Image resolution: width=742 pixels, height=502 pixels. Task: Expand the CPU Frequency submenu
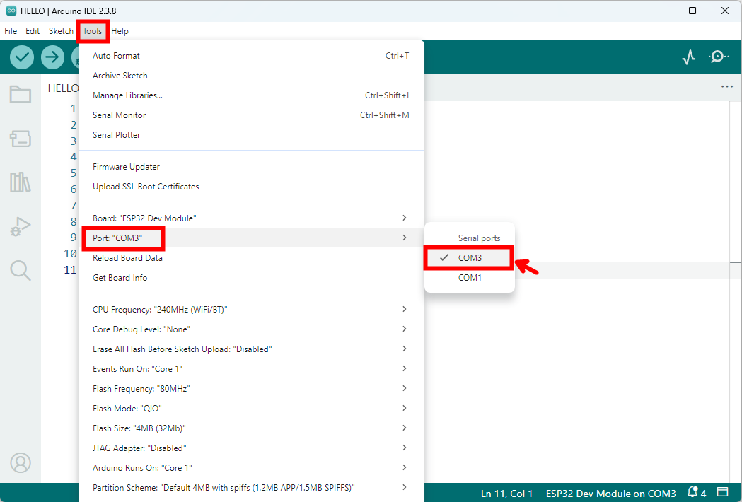tap(251, 310)
